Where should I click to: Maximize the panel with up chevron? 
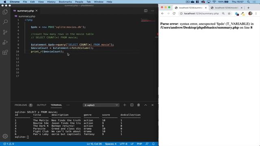[145, 105]
